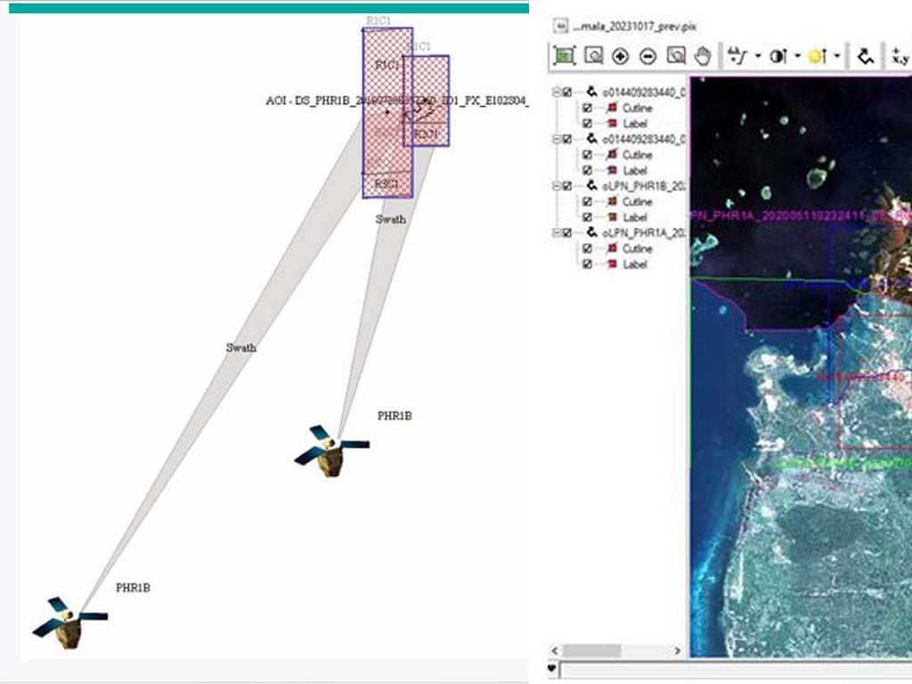This screenshot has height=684, width=912.
Task: Uncheck the first Cutline layer checkbox
Action: pyautogui.click(x=587, y=108)
